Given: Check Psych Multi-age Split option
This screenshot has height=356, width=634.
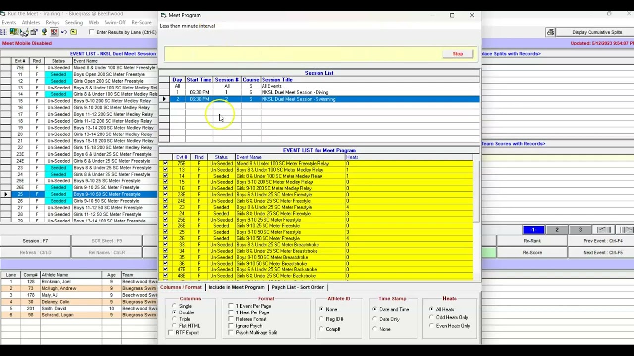Looking at the screenshot, I should pyautogui.click(x=231, y=333).
